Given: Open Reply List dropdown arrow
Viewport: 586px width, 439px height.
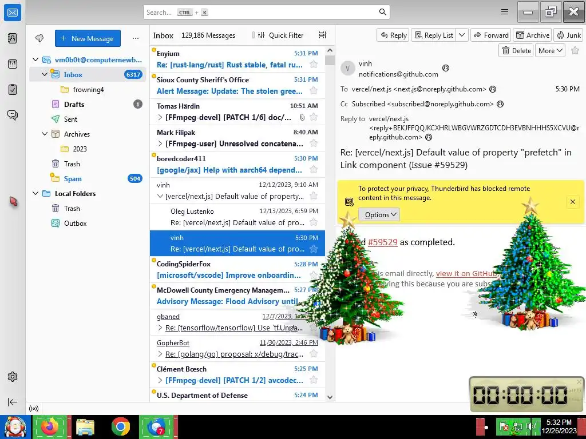Looking at the screenshot, I should point(462,35).
